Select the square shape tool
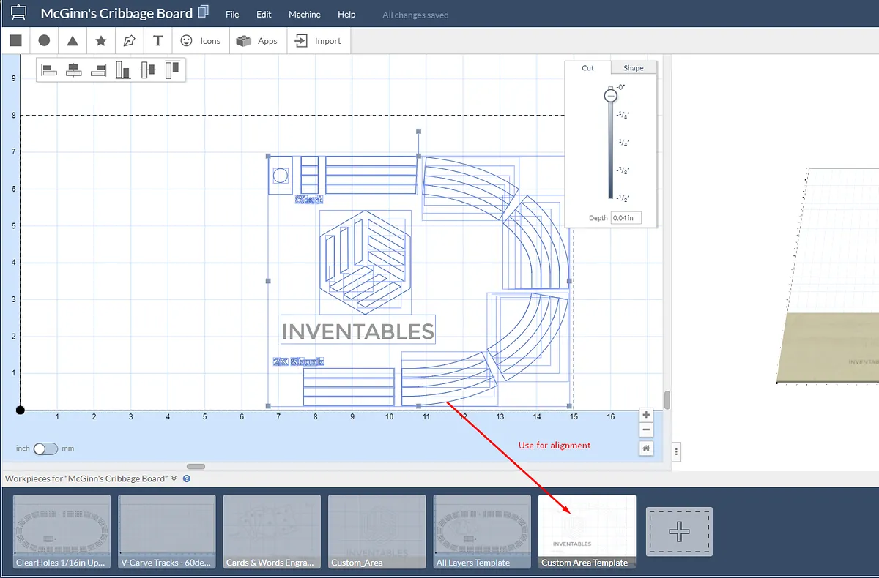The height and width of the screenshot is (578, 879). 15,41
